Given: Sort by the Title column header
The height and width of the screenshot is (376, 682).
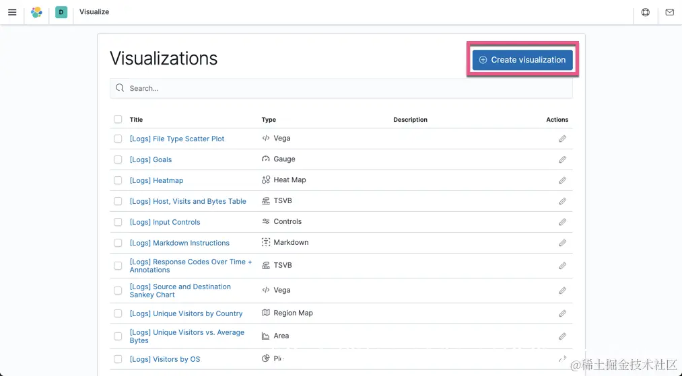Looking at the screenshot, I should pyautogui.click(x=136, y=120).
